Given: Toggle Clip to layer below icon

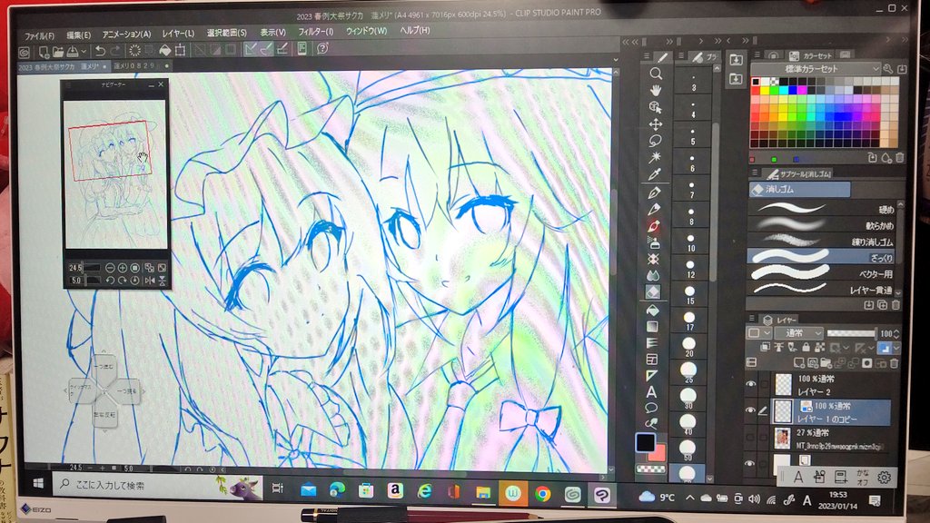Looking at the screenshot, I should [765, 348].
